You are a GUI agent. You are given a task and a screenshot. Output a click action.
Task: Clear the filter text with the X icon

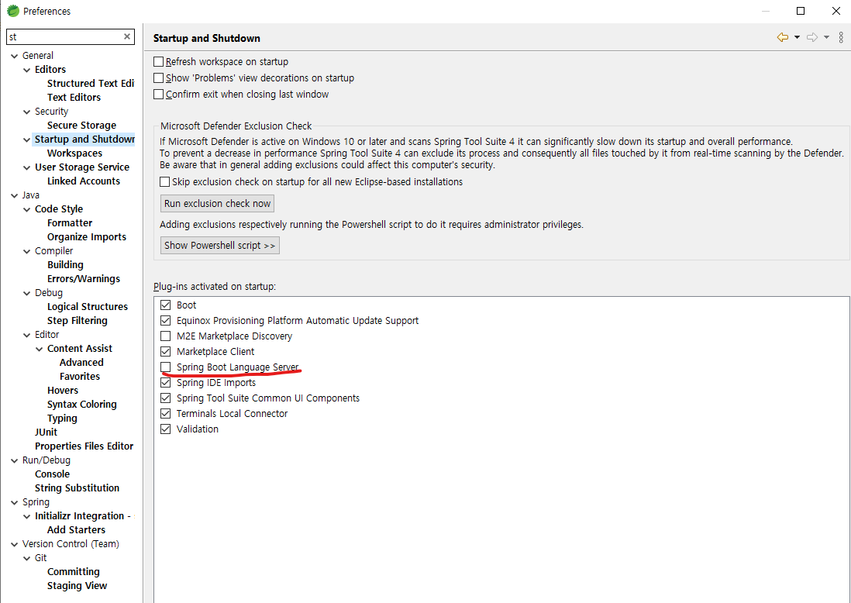click(127, 36)
